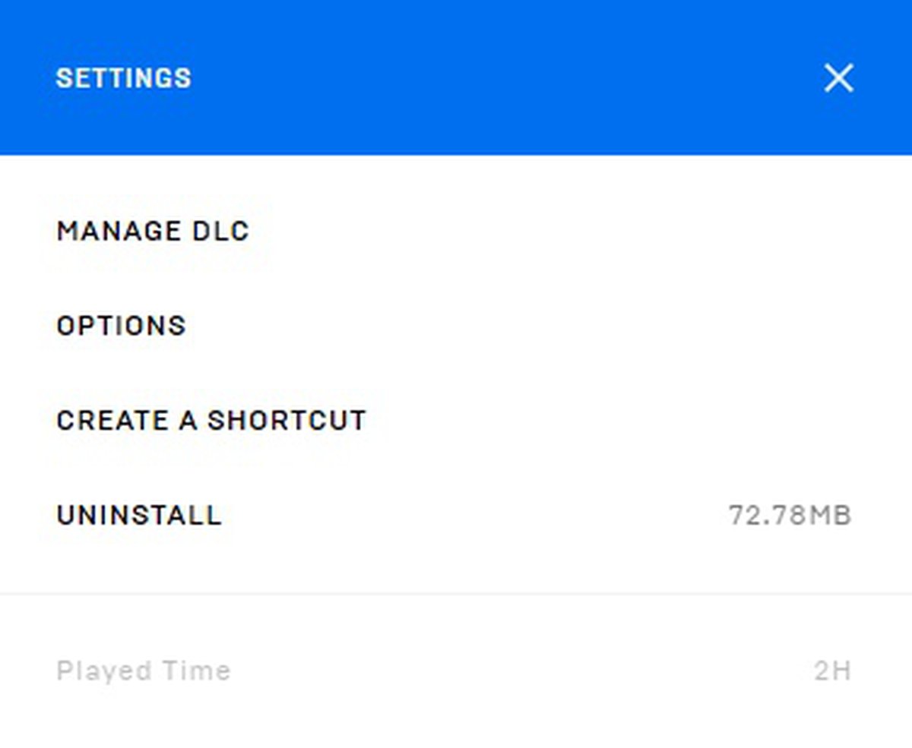This screenshot has width=912, height=748.
Task: Choose Create a Shortcut
Action: 211,420
